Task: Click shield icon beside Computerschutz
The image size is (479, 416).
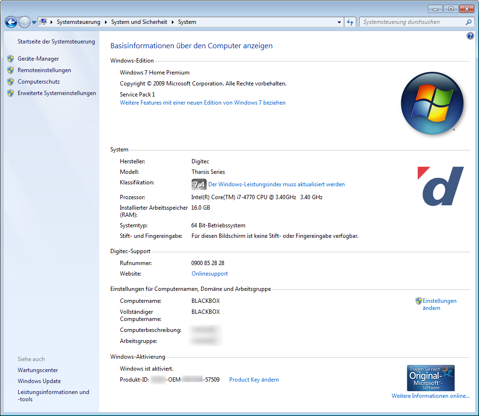Action: click(x=11, y=82)
